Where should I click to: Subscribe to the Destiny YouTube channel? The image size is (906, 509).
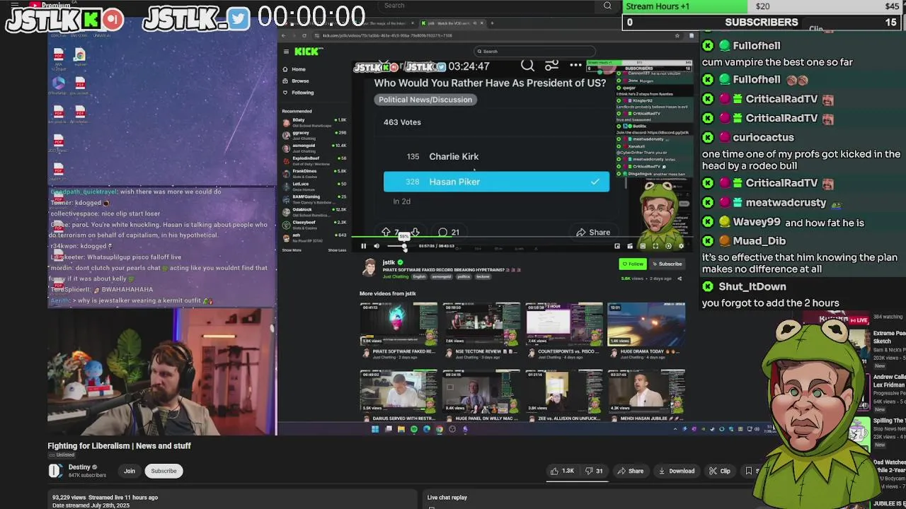[x=164, y=471]
